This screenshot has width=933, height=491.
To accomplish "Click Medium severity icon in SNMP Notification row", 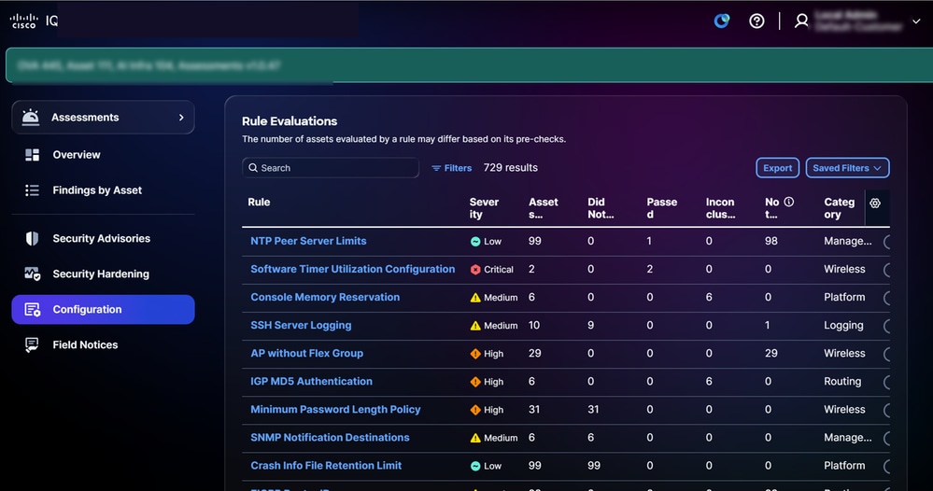I will click(475, 438).
